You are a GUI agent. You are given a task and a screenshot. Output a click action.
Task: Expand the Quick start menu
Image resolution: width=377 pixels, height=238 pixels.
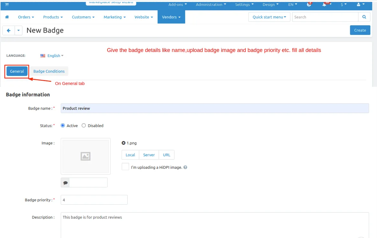tap(269, 17)
